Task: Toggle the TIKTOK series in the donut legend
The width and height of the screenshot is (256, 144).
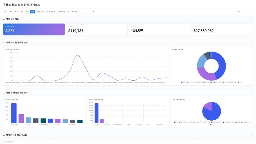Action: pyautogui.click(x=206, y=82)
